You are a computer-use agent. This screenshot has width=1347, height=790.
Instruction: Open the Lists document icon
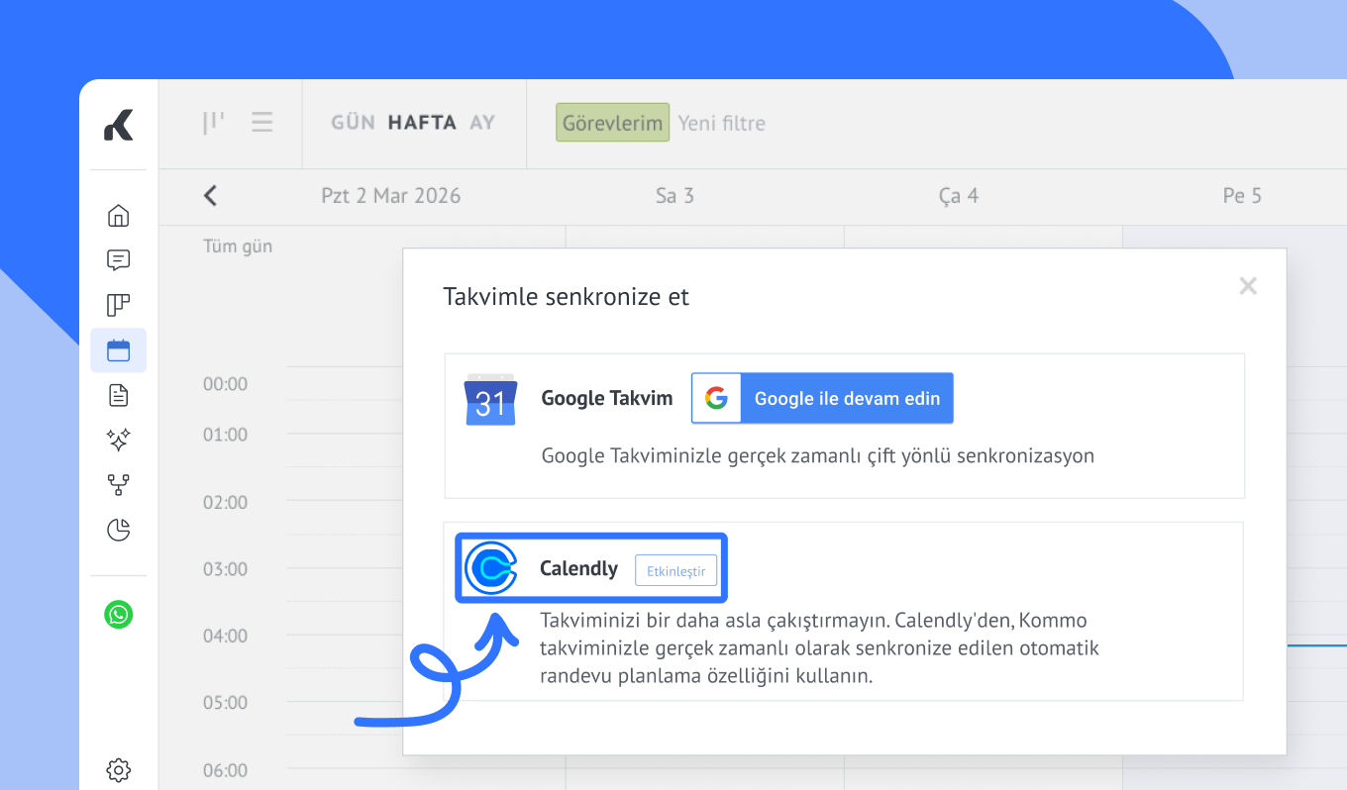[118, 396]
